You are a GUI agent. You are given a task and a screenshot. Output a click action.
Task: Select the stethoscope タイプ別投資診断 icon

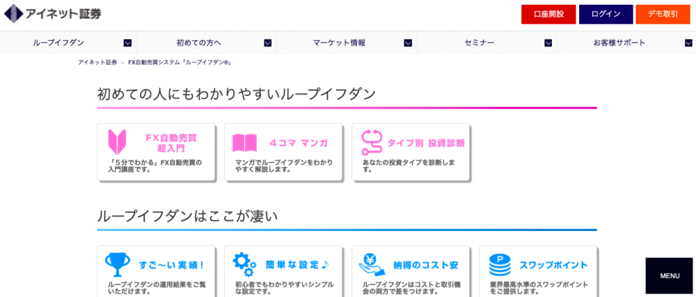372,142
